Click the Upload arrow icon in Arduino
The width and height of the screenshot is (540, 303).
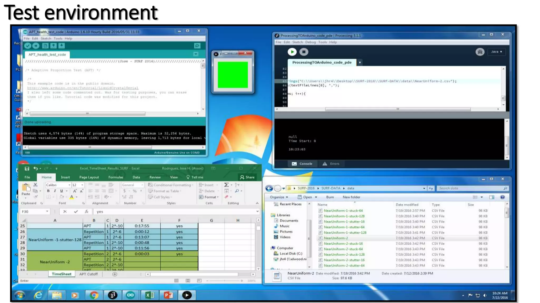point(36,46)
